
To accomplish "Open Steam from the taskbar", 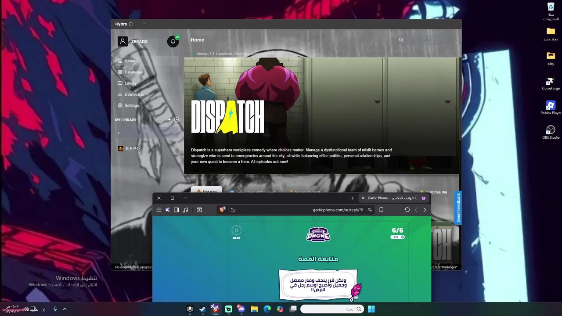I will point(202,309).
